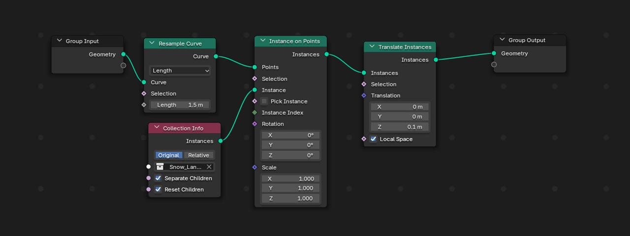This screenshot has width=630, height=236.
Task: Click the Translation socket on Translate Instances
Action: tap(364, 96)
